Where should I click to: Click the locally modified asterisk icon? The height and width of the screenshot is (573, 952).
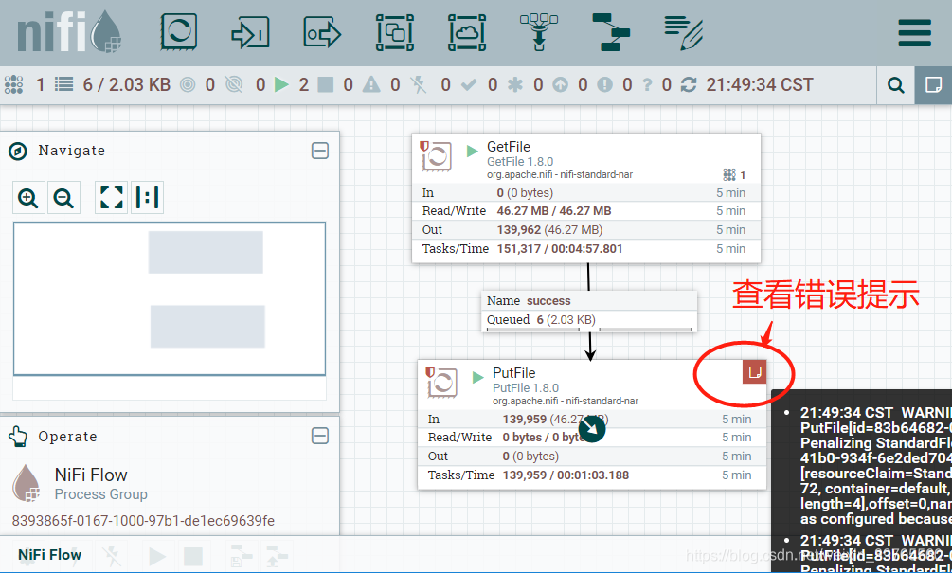(x=515, y=84)
